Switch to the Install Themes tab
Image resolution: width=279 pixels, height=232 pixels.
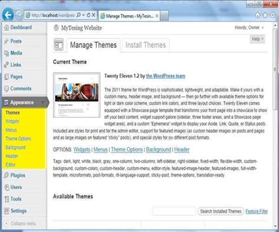coord(146,45)
